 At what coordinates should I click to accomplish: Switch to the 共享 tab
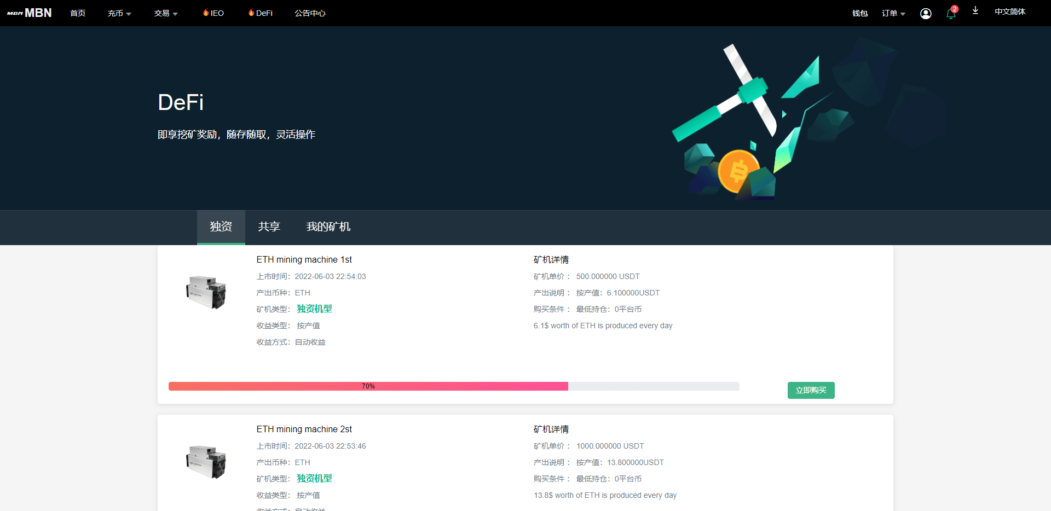coord(268,227)
